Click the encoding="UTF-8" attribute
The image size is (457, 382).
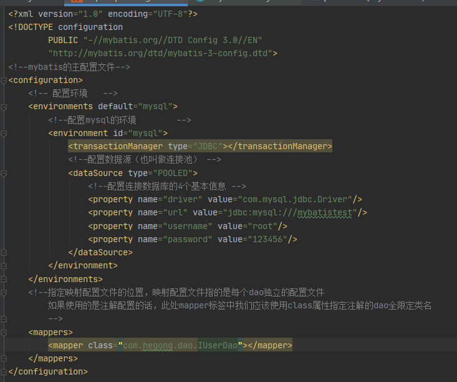148,14
